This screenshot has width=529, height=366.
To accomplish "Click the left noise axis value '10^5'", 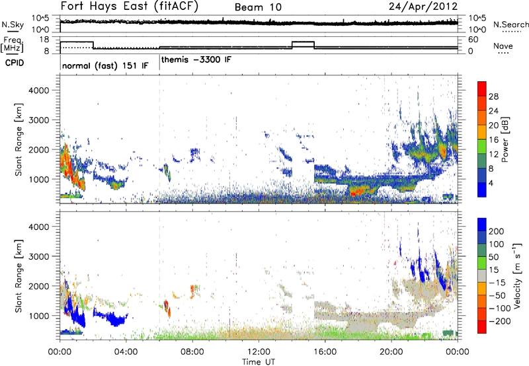I will (40, 18).
